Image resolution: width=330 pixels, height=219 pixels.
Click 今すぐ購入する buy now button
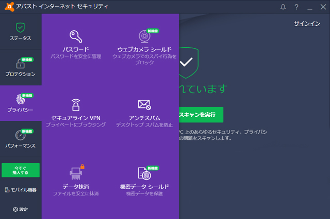21,170
